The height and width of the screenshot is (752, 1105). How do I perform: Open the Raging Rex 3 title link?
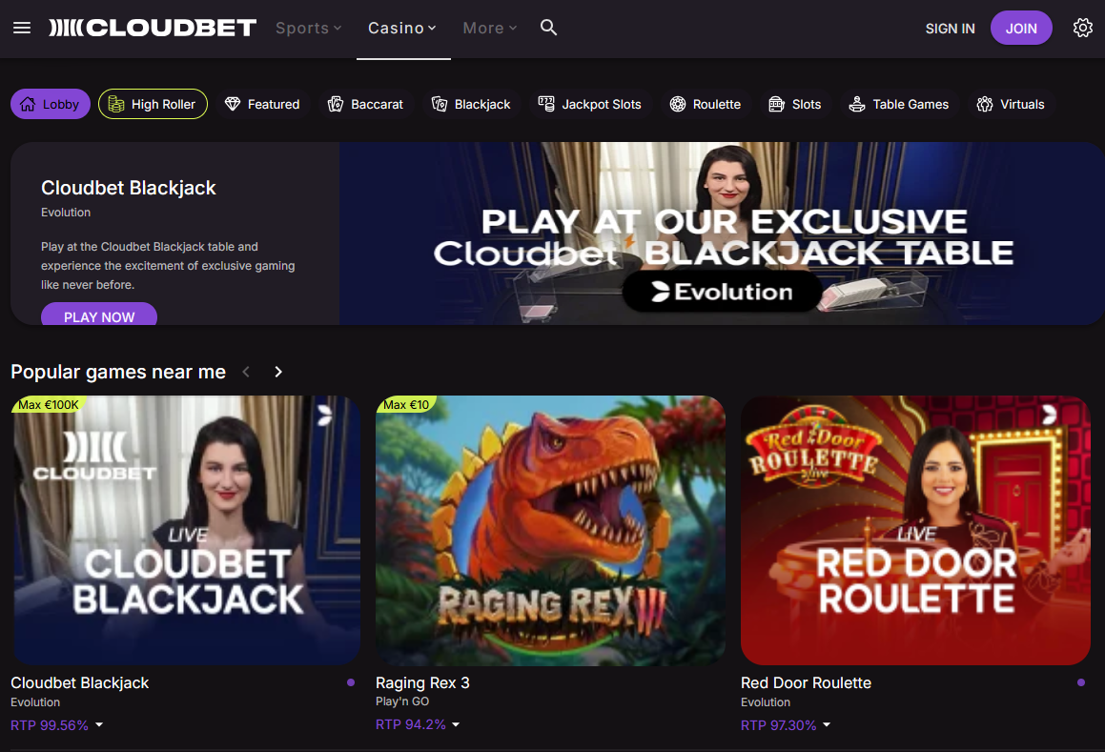pyautogui.click(x=422, y=683)
